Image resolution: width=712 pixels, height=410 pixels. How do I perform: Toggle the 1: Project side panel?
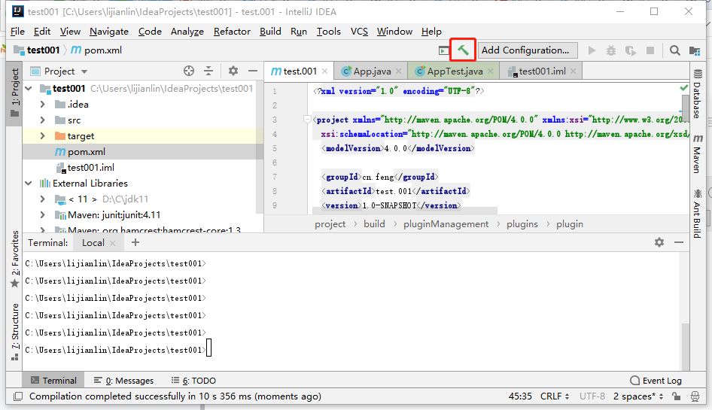click(x=15, y=93)
